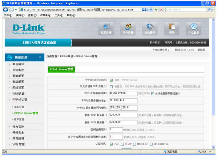Expand the WEB认证 sidebar item
The image size is (217, 156).
click(x=24, y=94)
